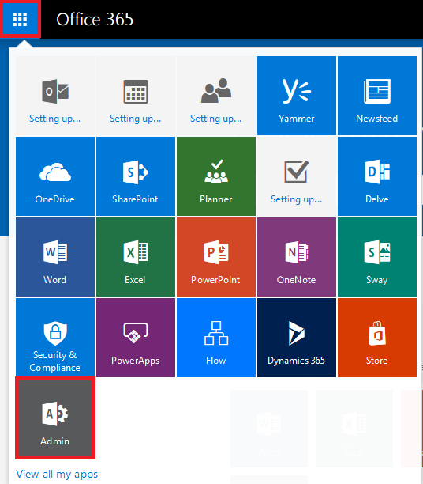Open the Newsfeed tile

(377, 96)
